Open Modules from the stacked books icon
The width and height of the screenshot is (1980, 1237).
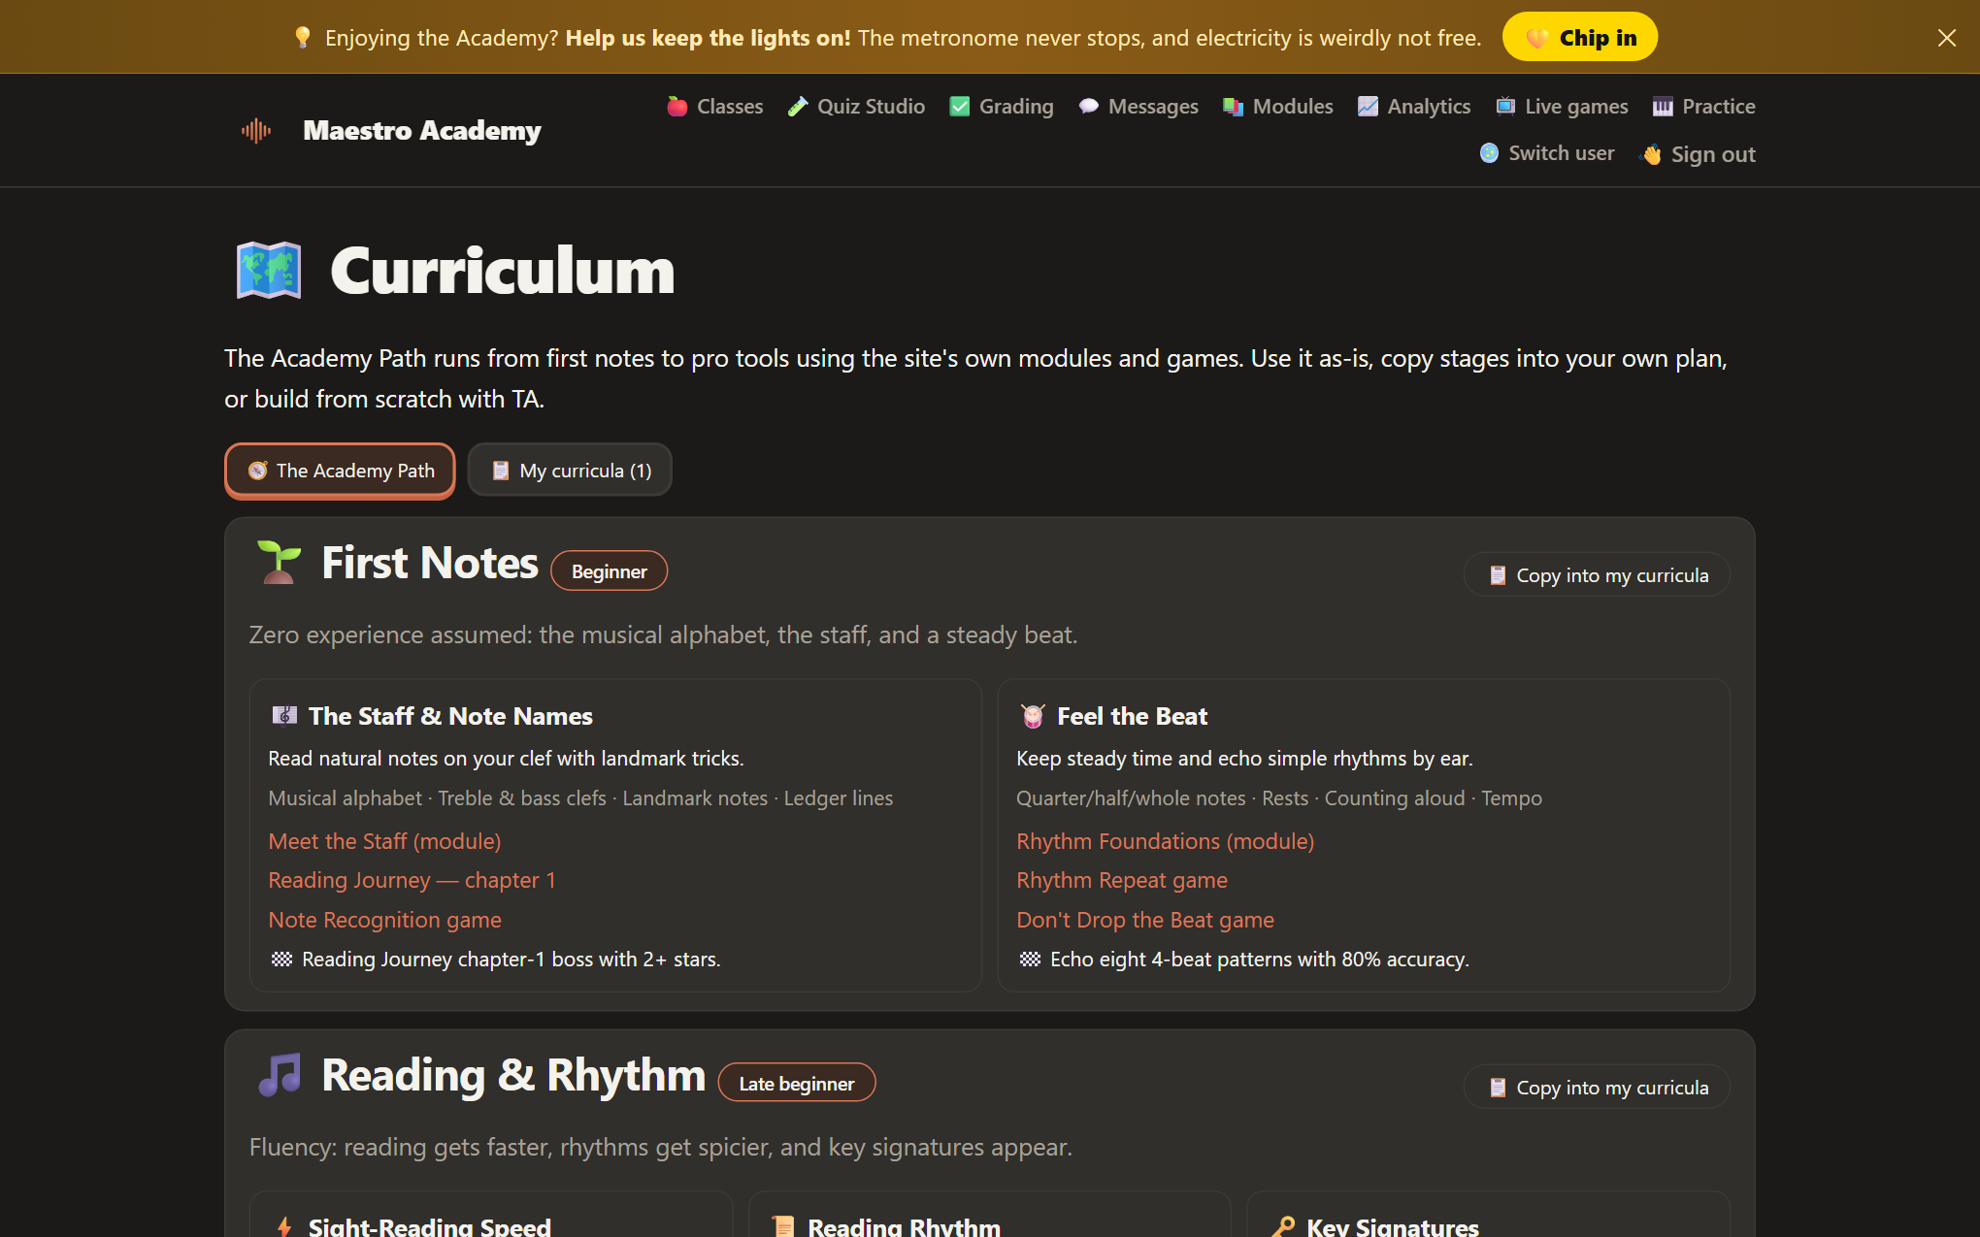click(x=1233, y=107)
